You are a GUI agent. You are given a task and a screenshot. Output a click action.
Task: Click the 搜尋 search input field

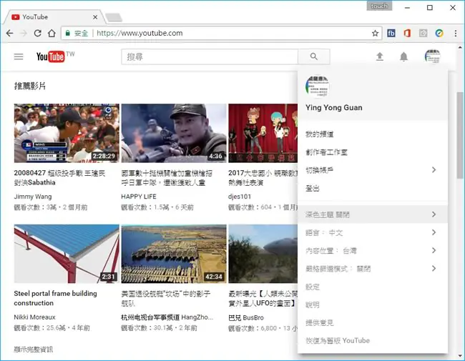210,56
